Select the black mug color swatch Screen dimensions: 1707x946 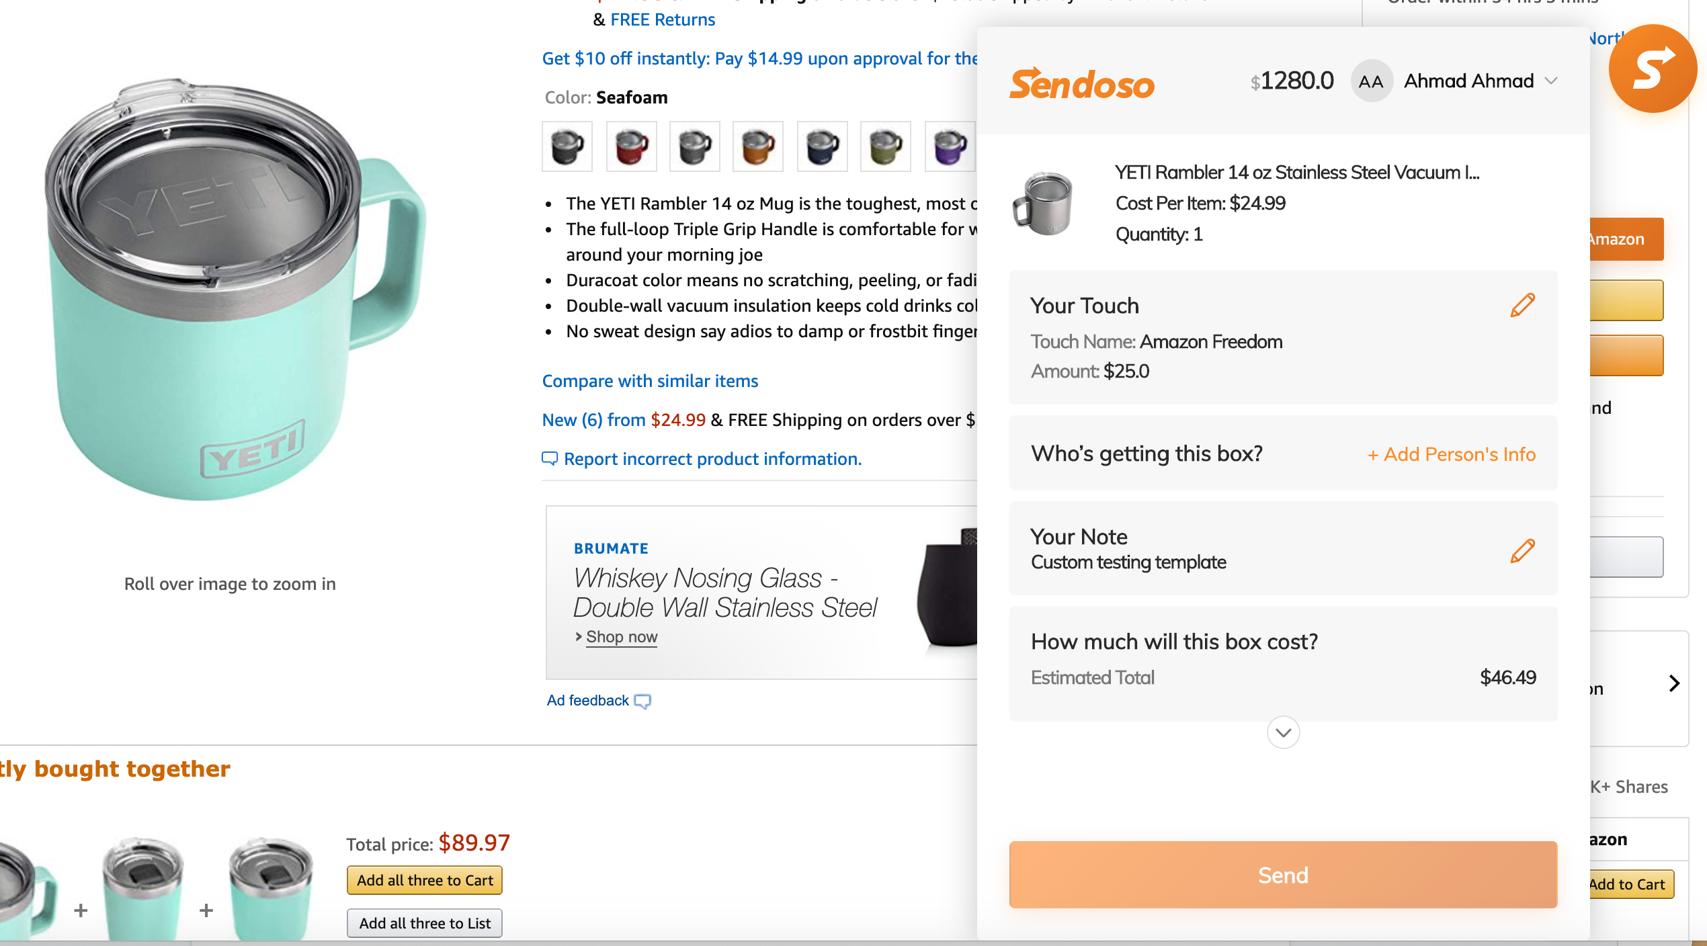(567, 146)
